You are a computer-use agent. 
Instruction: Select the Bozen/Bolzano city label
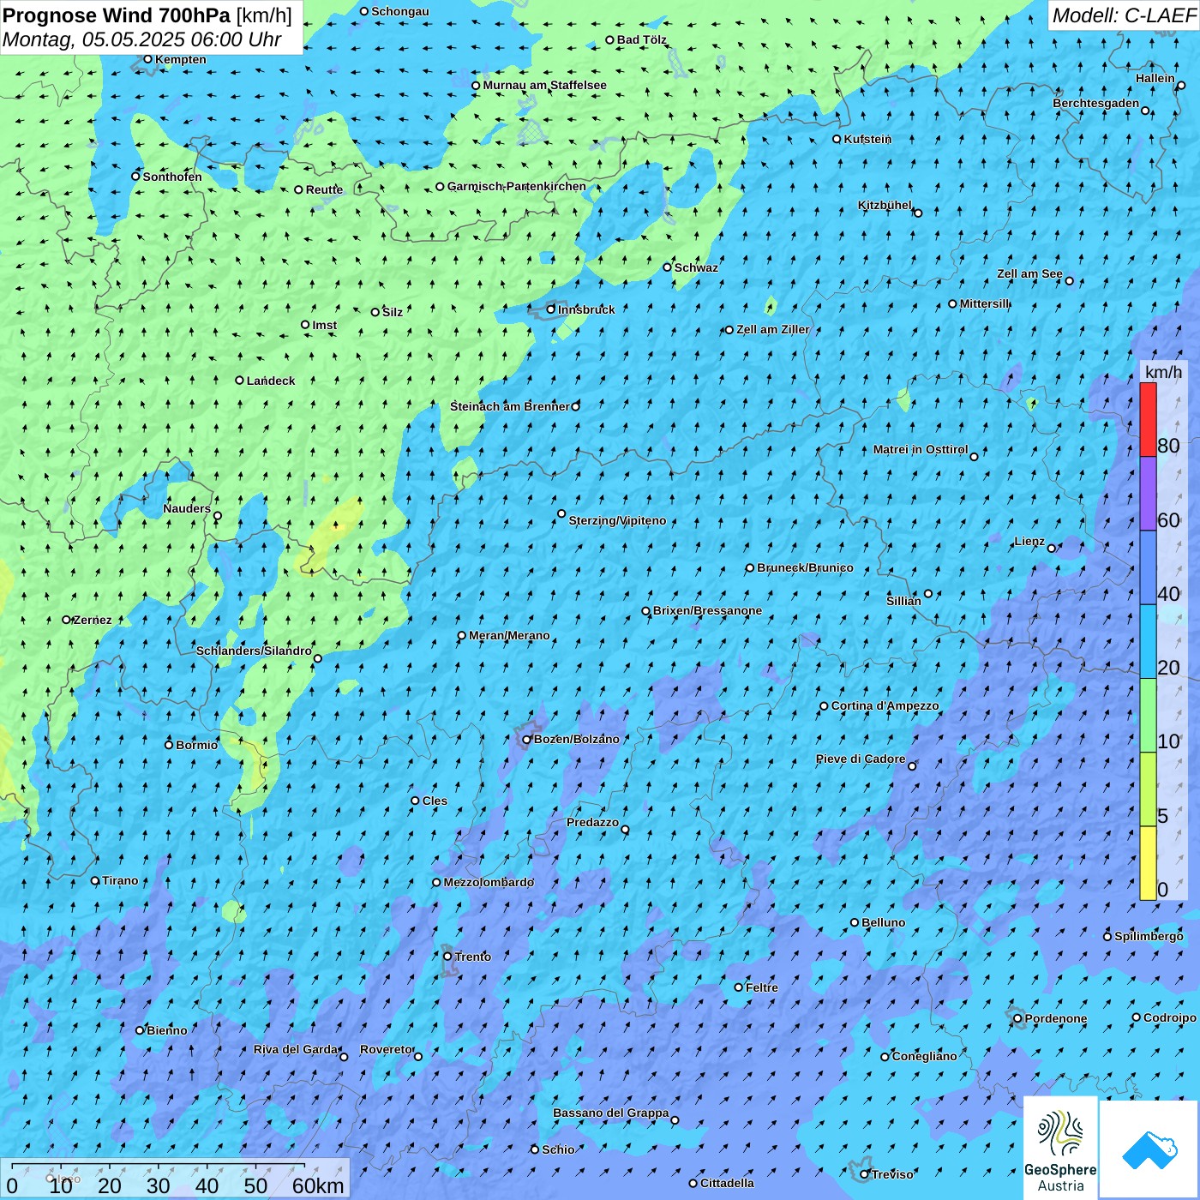coord(576,739)
